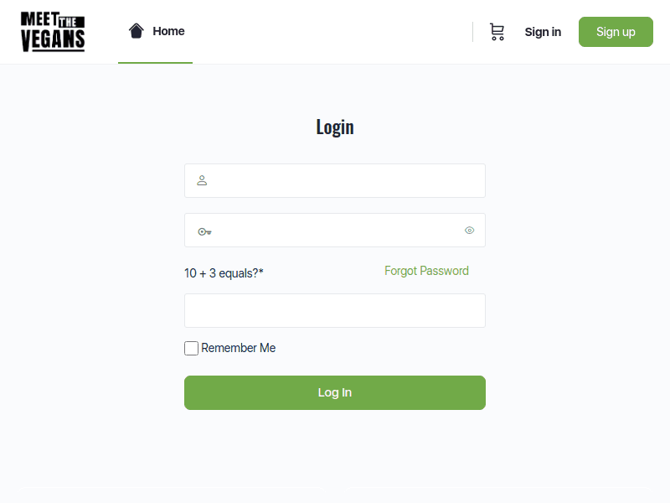Screen dimensions: 670x503
Task: Focus the username input field
Action: pos(334,180)
